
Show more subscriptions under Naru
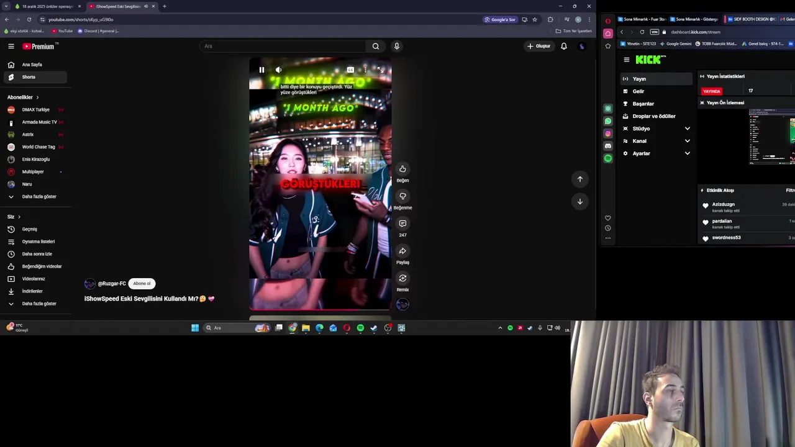(x=35, y=197)
